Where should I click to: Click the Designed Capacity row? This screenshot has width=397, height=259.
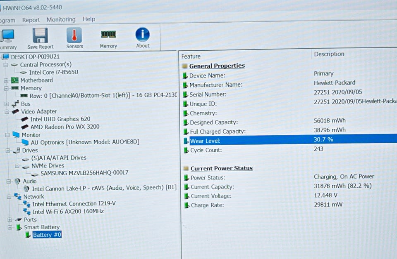coord(289,122)
